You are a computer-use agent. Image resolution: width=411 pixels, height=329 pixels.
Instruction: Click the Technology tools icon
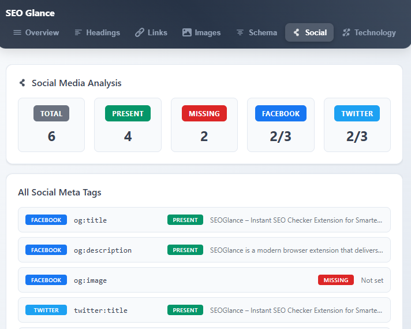tap(346, 32)
